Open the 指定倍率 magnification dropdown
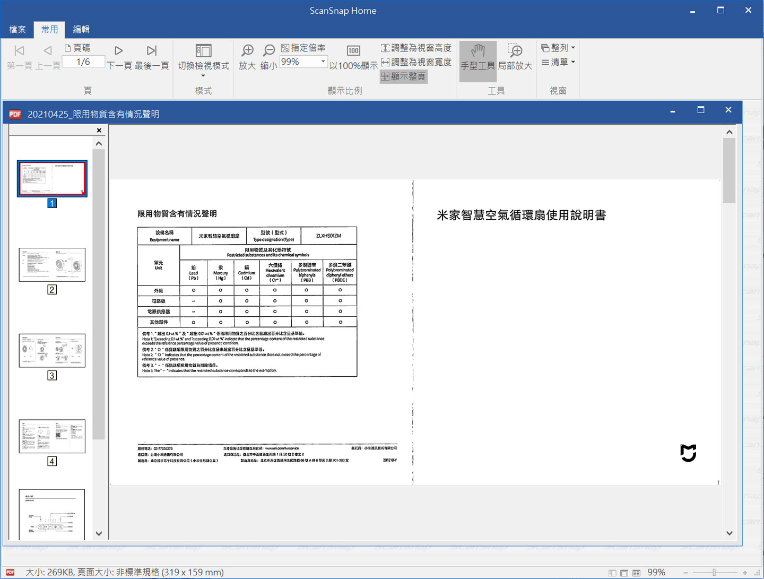764x579 pixels. [x=323, y=62]
